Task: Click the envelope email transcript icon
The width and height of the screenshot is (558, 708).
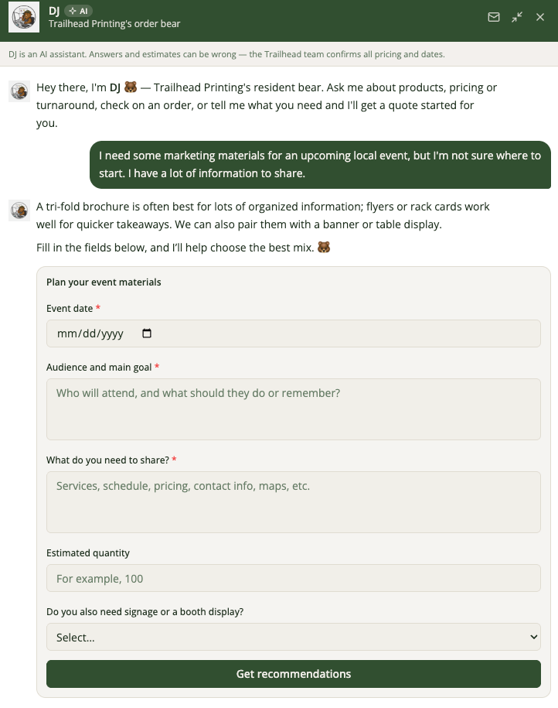Action: (x=494, y=17)
